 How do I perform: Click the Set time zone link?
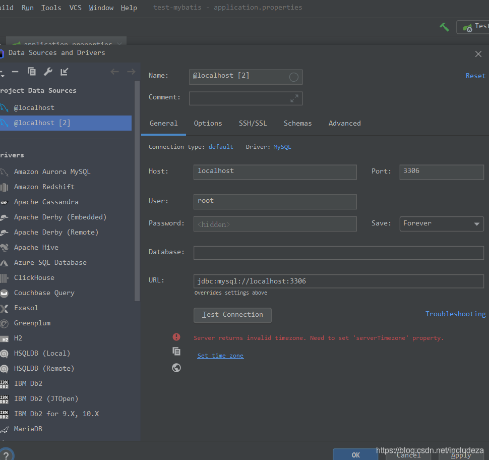pyautogui.click(x=220, y=356)
